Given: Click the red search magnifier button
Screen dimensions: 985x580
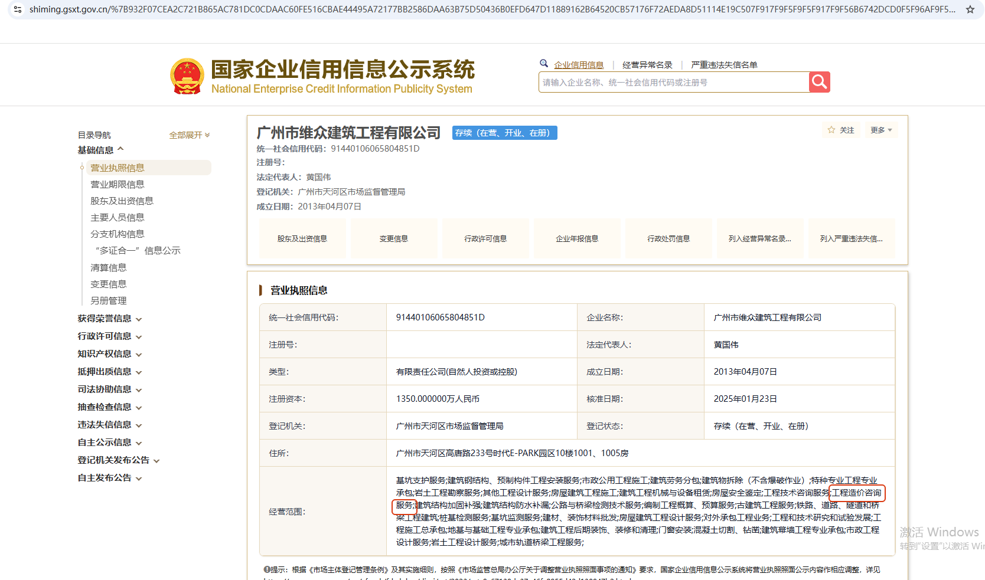Looking at the screenshot, I should pos(819,82).
